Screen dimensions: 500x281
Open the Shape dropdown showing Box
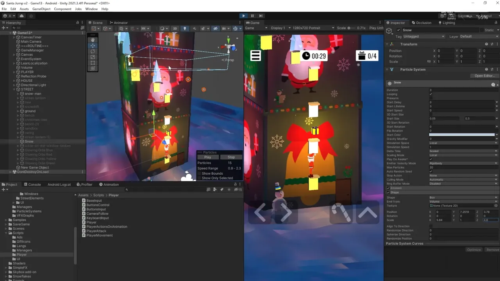[464, 197]
